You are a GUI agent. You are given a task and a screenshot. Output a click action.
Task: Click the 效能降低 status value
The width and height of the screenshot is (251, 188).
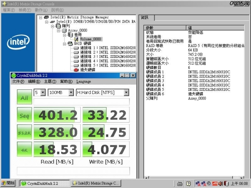click(x=196, y=33)
